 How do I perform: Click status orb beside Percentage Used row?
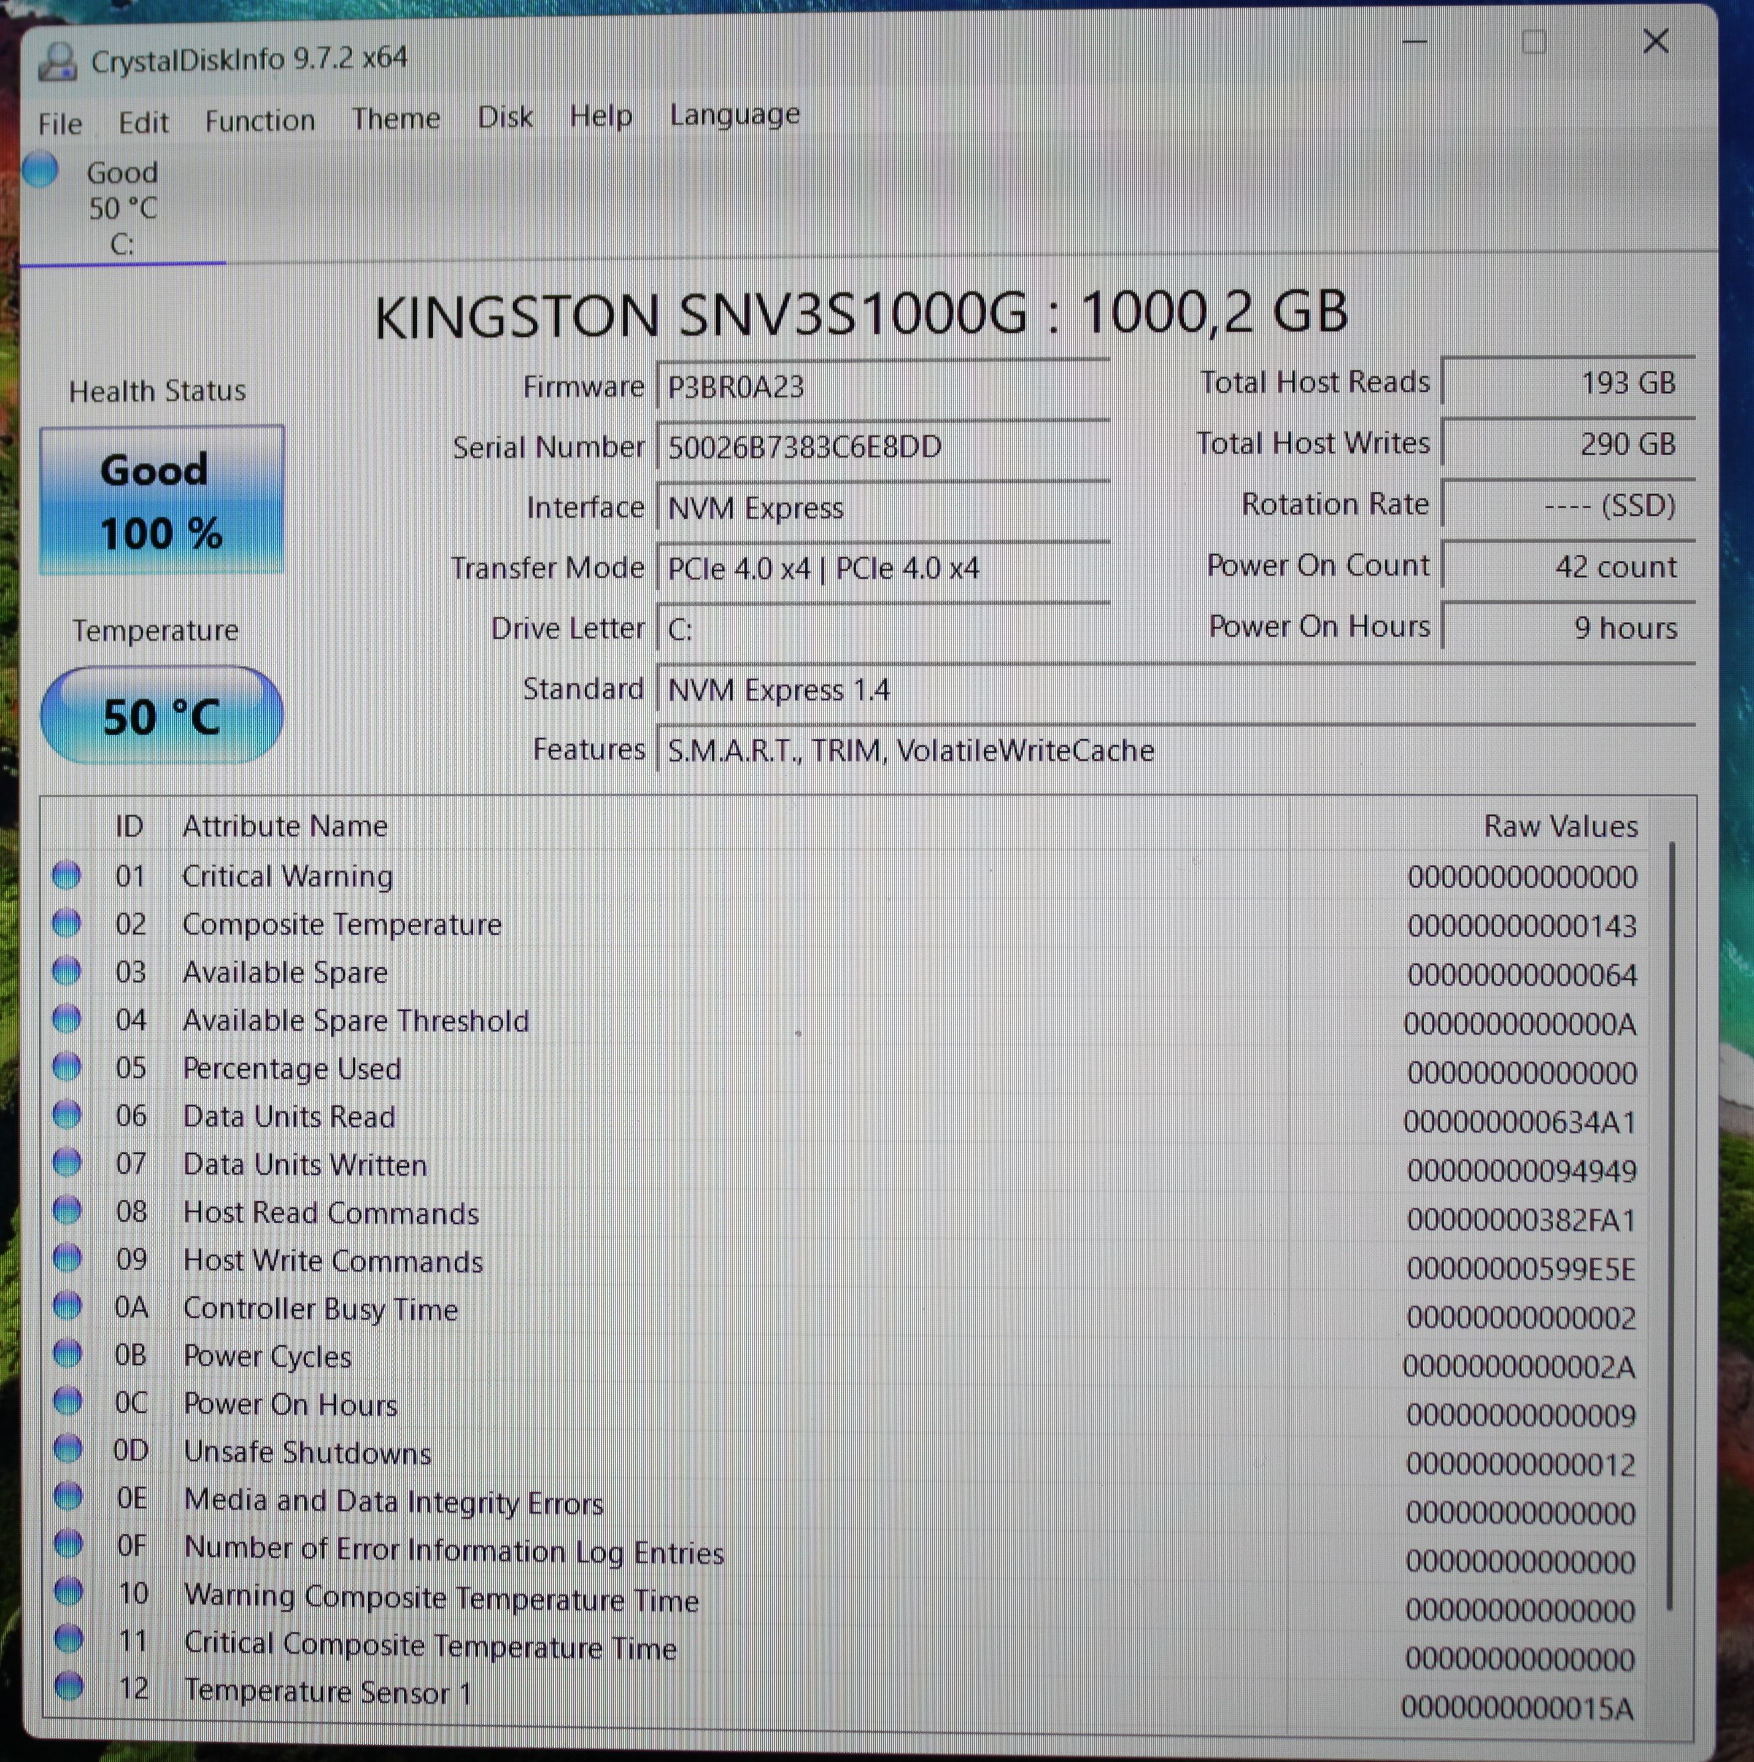[66, 1066]
